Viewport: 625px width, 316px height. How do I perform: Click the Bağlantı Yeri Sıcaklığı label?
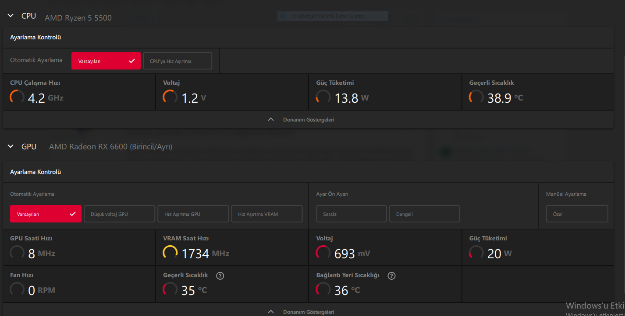(348, 275)
